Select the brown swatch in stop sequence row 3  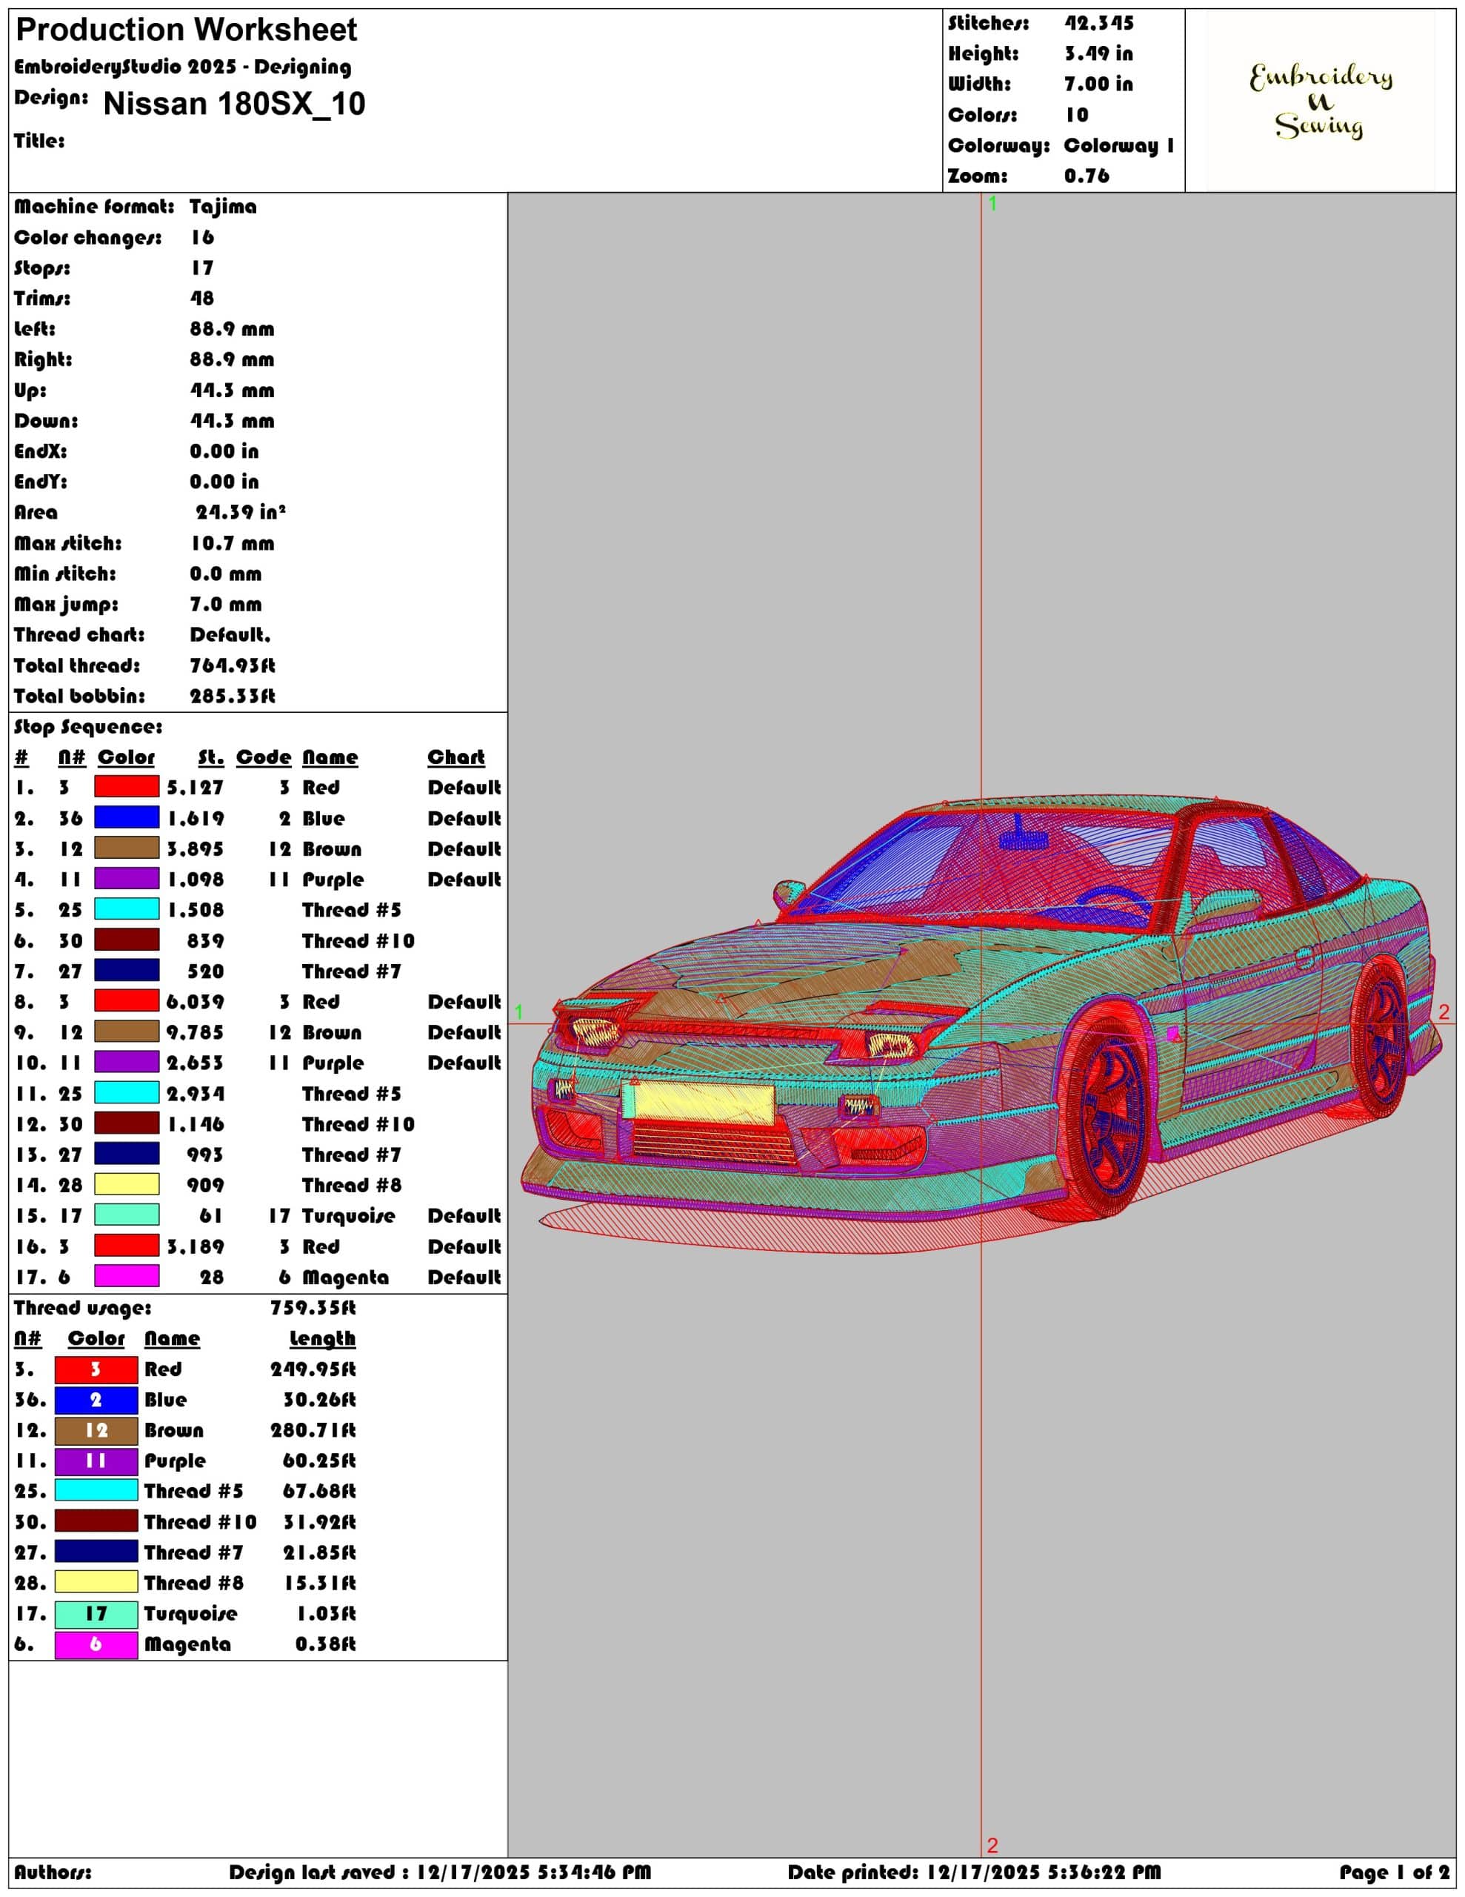(127, 848)
